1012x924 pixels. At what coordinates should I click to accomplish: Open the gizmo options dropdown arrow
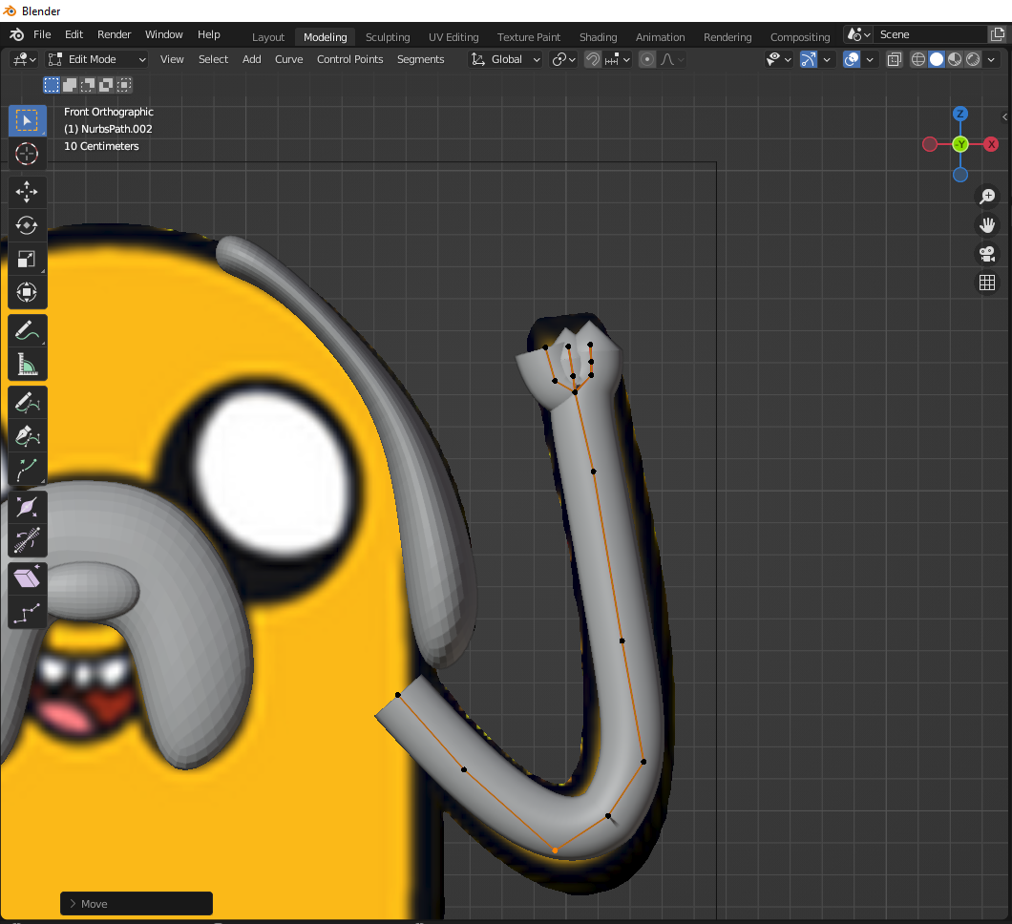click(x=827, y=59)
